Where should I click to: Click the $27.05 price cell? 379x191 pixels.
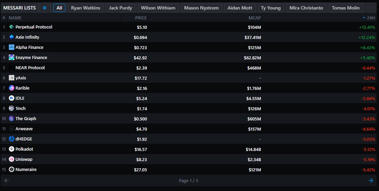(140, 170)
